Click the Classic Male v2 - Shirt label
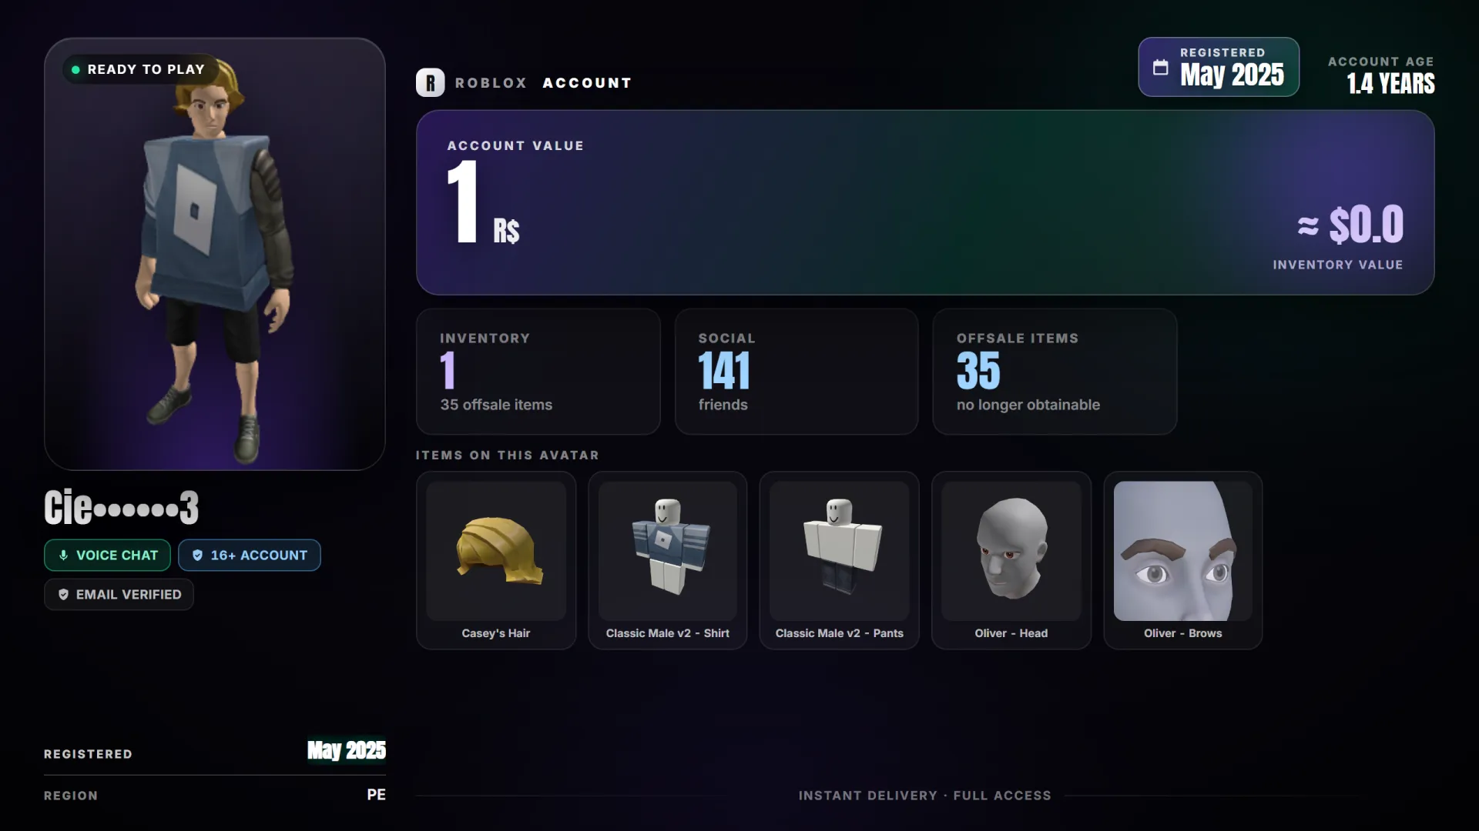This screenshot has height=831, width=1479. click(668, 633)
